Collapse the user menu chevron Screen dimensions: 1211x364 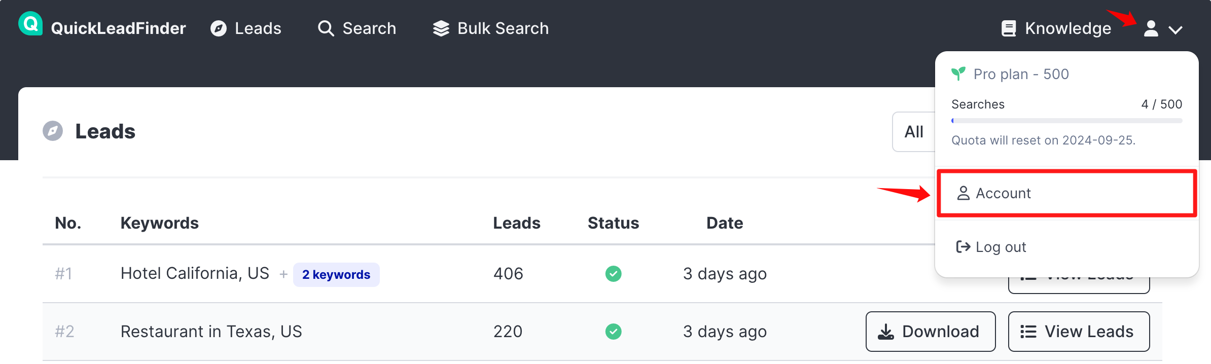1175,30
